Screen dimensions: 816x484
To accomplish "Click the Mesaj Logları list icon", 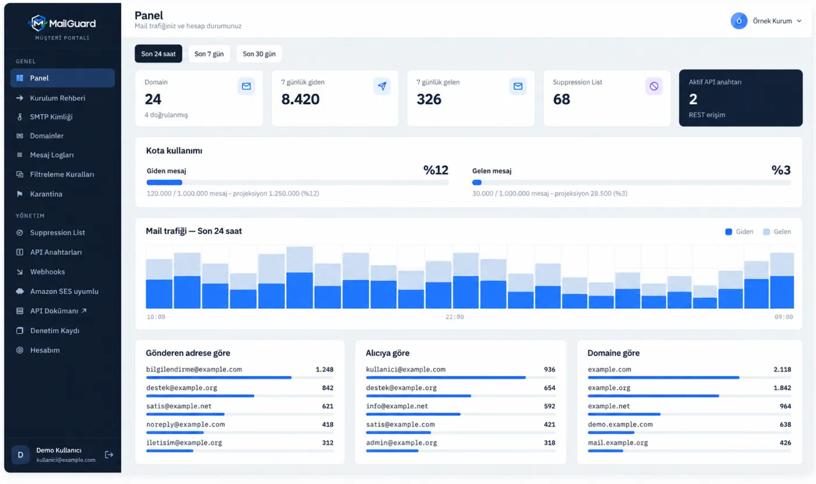I will (x=19, y=155).
